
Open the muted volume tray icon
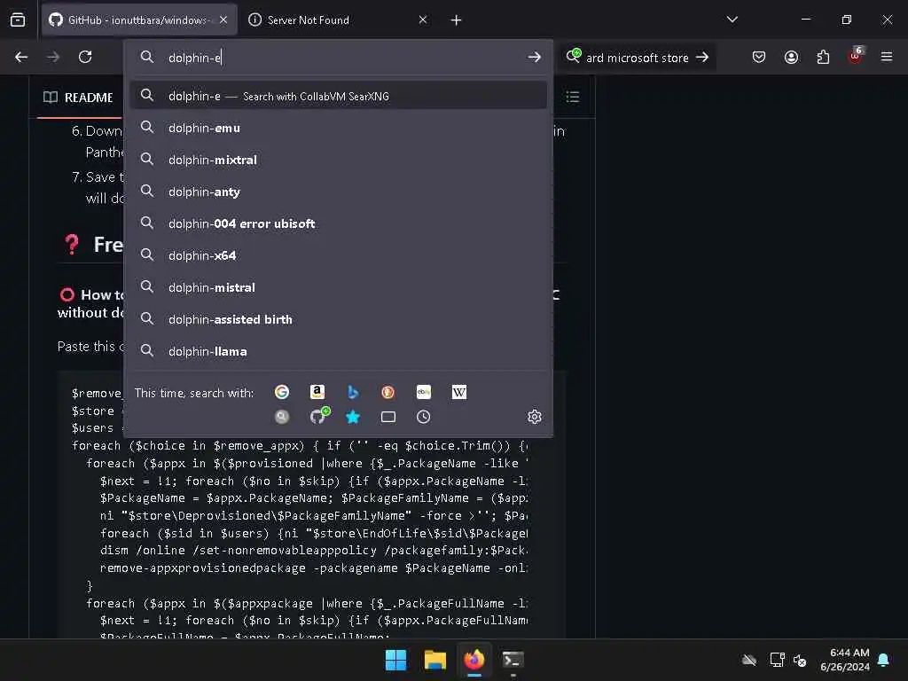tap(801, 660)
